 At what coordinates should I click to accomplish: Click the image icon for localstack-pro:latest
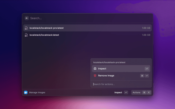26,28
